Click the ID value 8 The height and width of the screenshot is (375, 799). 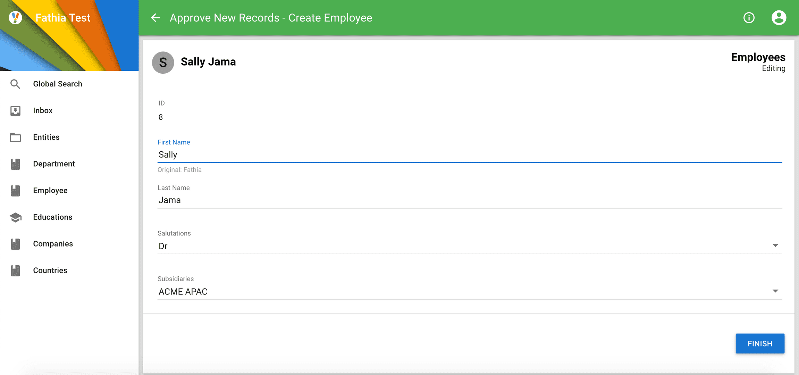tap(161, 117)
